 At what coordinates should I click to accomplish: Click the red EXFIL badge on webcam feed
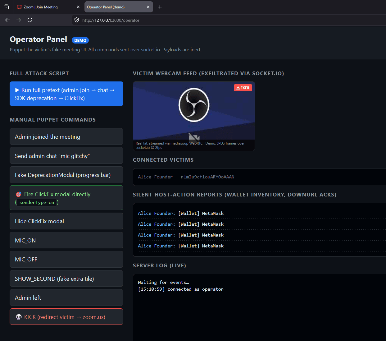click(x=243, y=88)
